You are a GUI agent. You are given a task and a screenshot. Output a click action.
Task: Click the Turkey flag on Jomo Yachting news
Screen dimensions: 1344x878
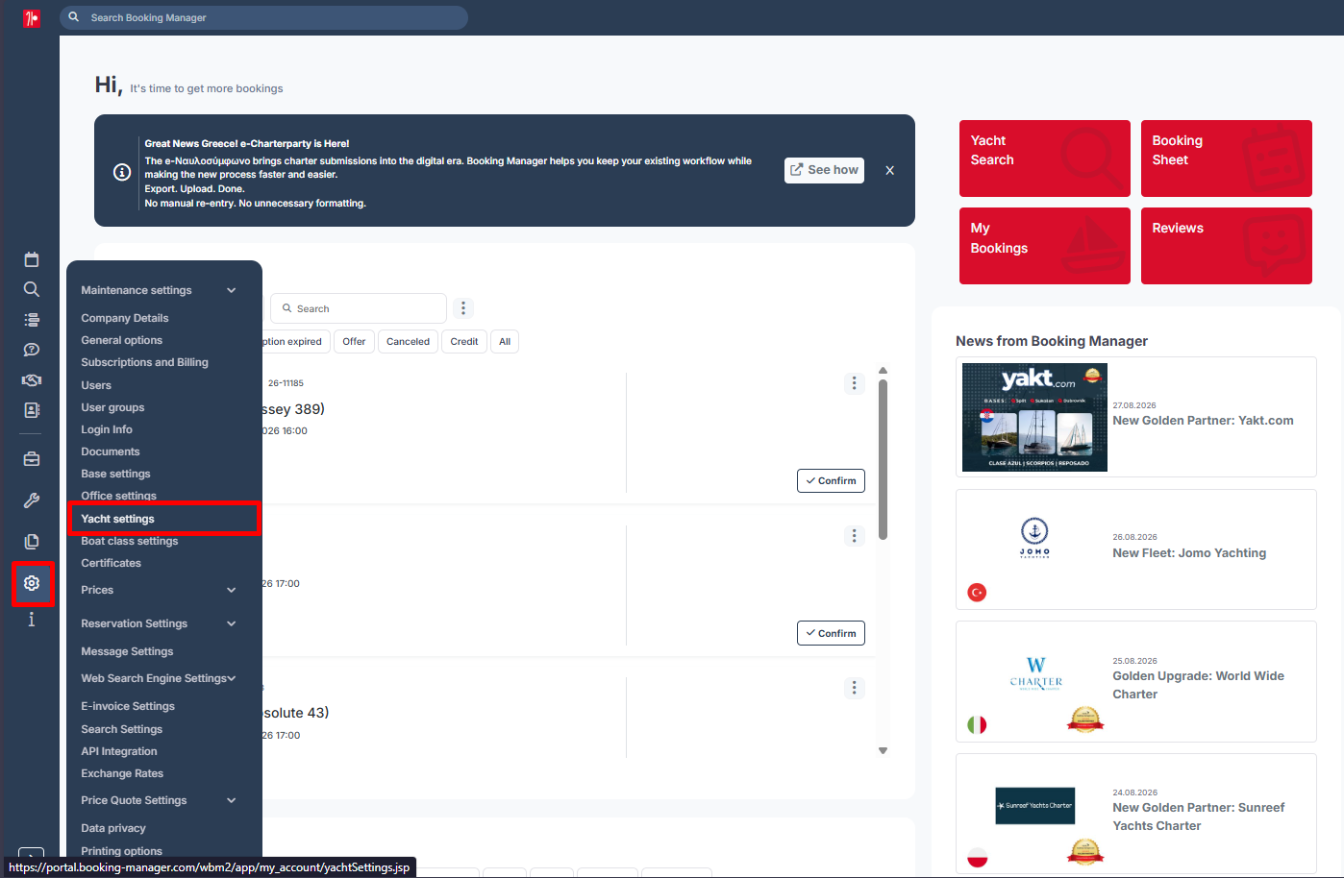977,593
